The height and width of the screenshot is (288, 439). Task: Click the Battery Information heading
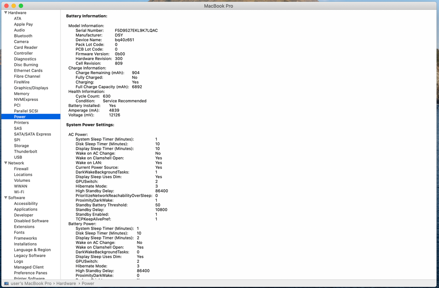tap(87, 16)
